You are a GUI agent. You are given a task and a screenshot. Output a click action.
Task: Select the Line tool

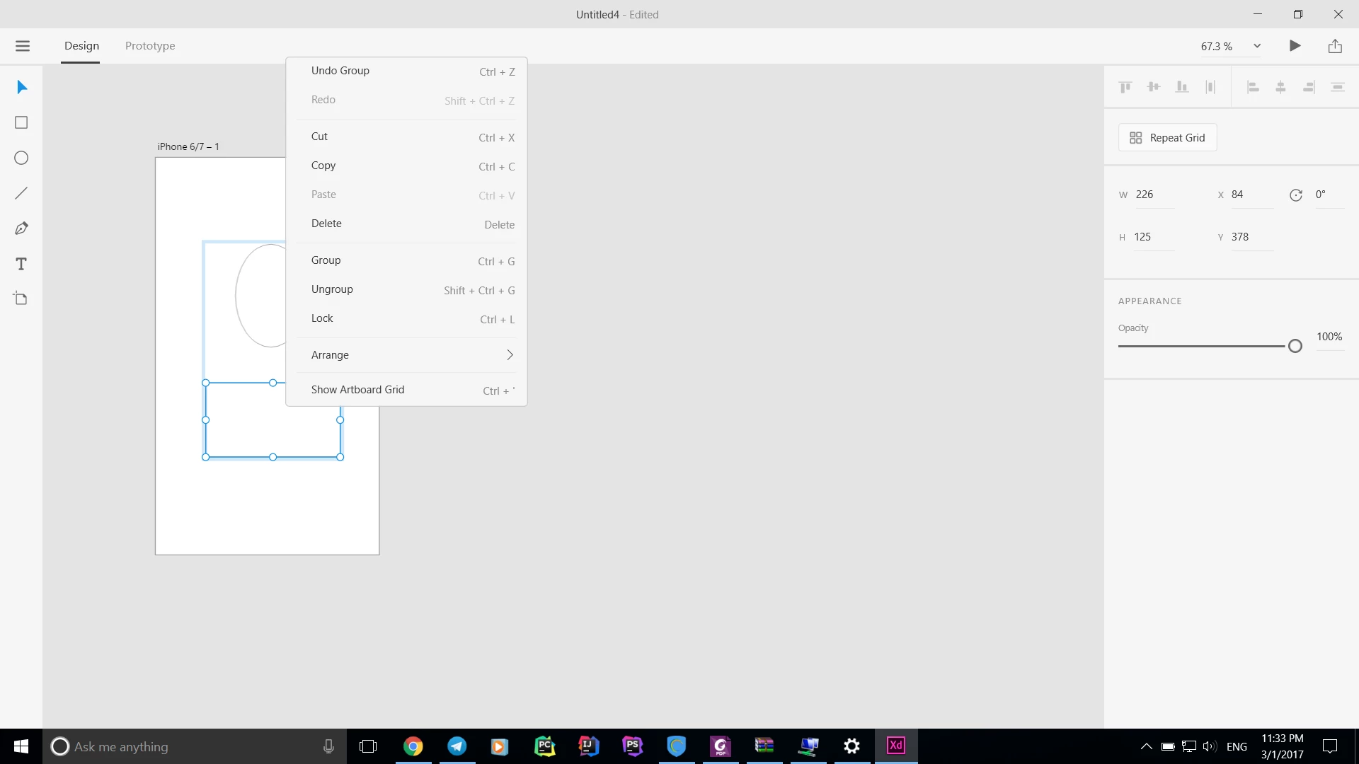(x=21, y=193)
